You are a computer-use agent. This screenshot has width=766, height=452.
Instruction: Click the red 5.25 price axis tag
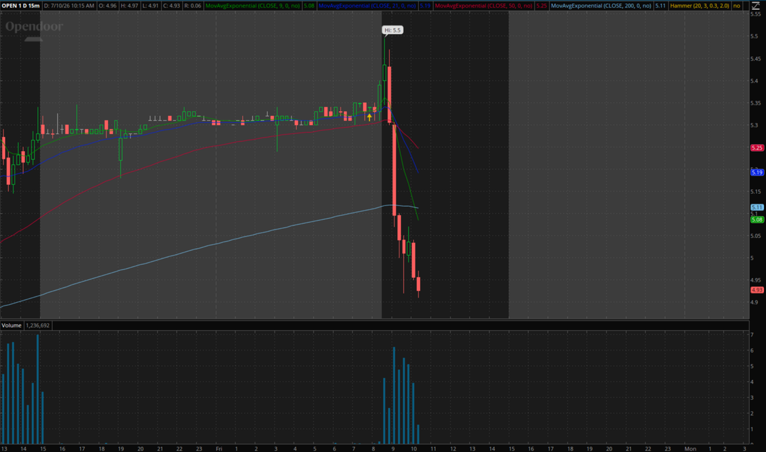pyautogui.click(x=757, y=148)
